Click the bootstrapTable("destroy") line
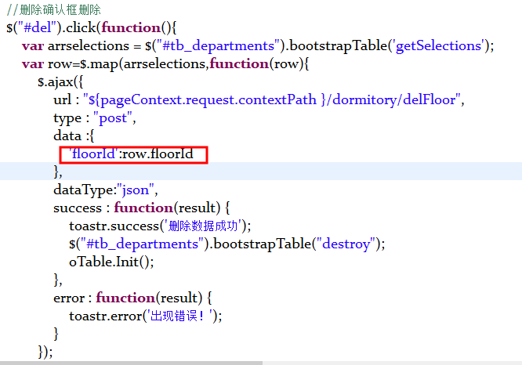 (x=227, y=244)
